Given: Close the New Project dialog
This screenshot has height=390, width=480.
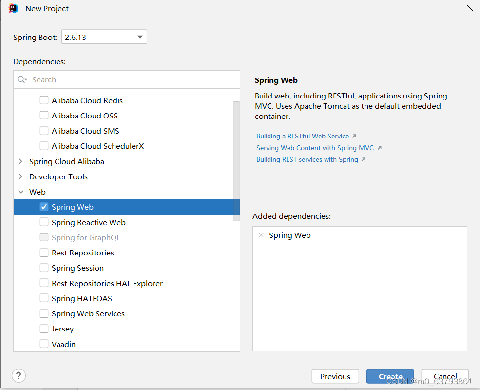Looking at the screenshot, I should click(x=470, y=8).
